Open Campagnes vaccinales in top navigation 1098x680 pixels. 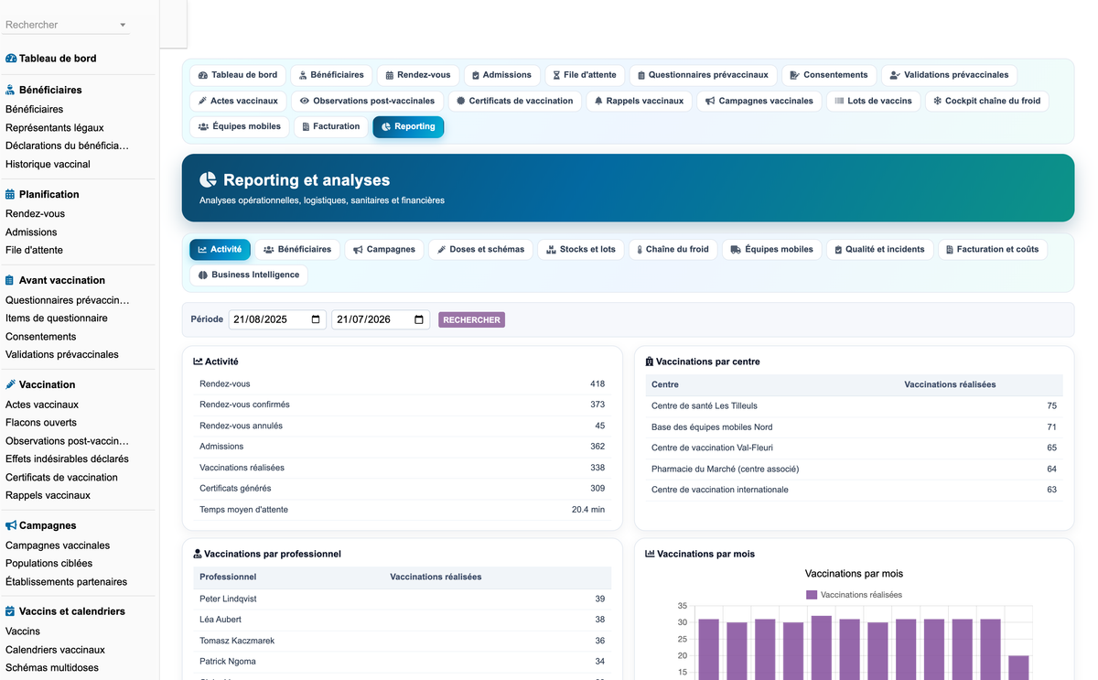click(759, 101)
